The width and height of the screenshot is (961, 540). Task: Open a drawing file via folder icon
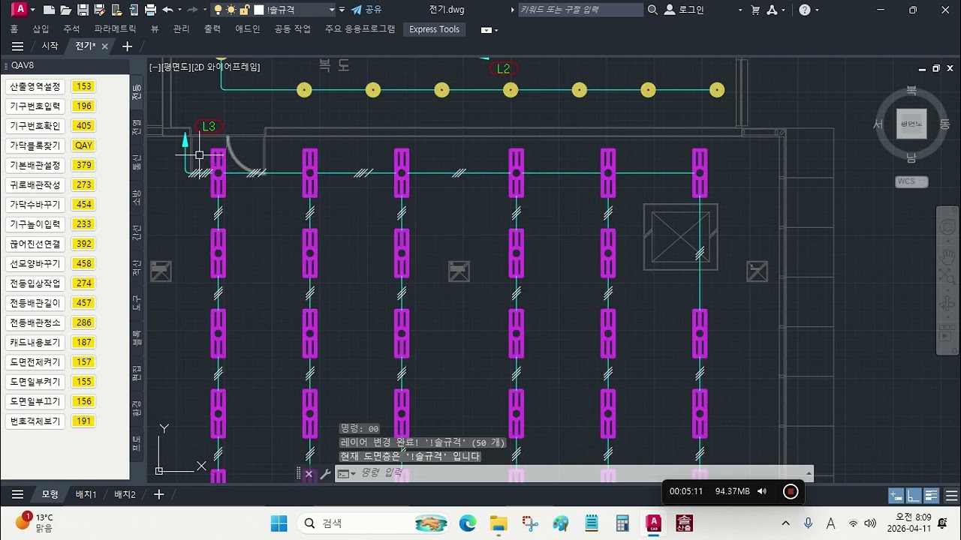click(66, 10)
